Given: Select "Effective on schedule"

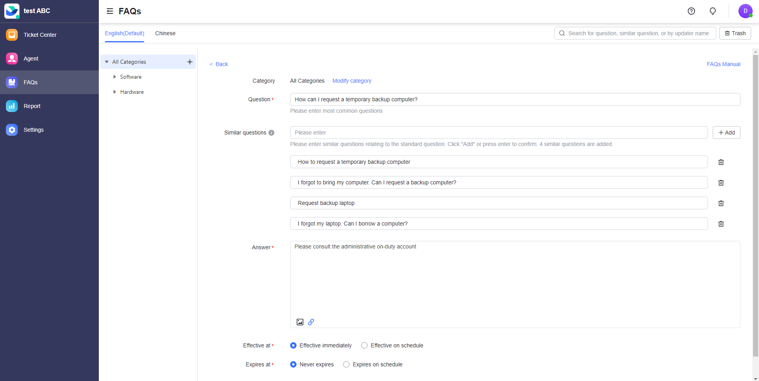Looking at the screenshot, I should tap(364, 345).
